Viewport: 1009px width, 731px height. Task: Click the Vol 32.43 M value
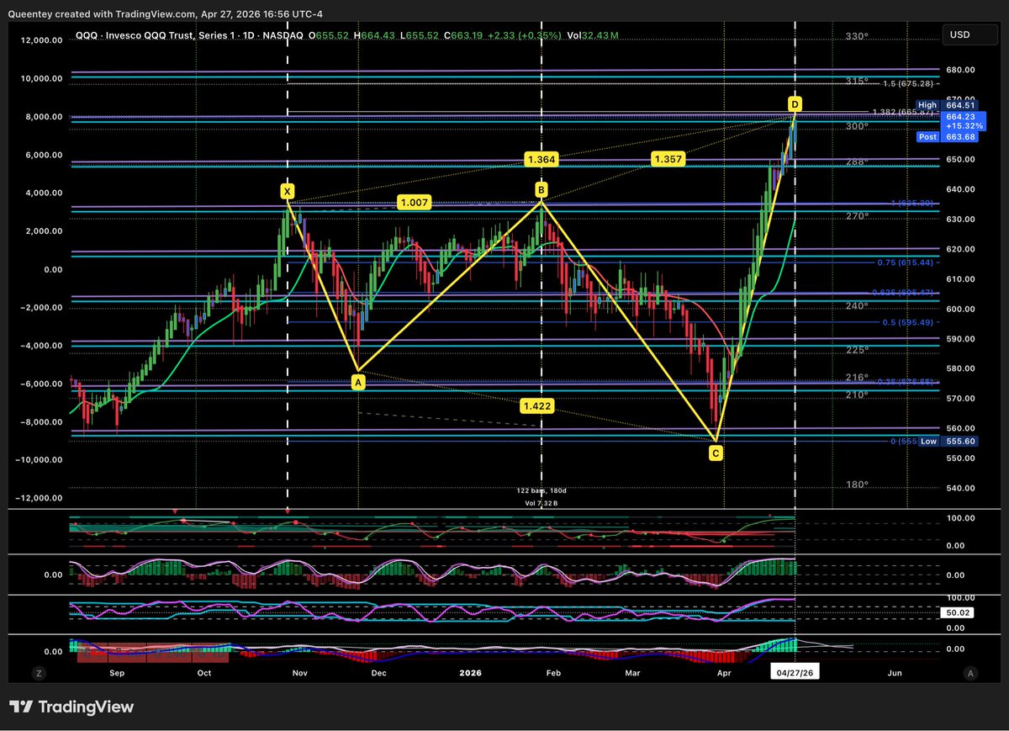click(593, 34)
